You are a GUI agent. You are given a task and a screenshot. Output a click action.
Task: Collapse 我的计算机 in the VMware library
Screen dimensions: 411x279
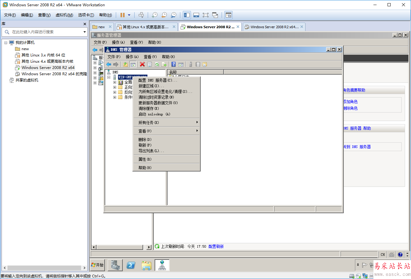point(6,43)
